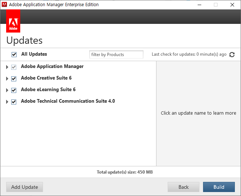Image resolution: width=241 pixels, height=196 pixels.
Task: Close the Application Manager window
Action: 232,5
